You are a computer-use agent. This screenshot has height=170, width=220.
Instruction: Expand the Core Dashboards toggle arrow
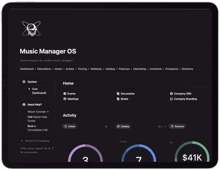click(x=29, y=89)
